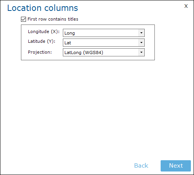Click the 'Location columns' heading
Screen dimensions: 194x175
(43, 8)
